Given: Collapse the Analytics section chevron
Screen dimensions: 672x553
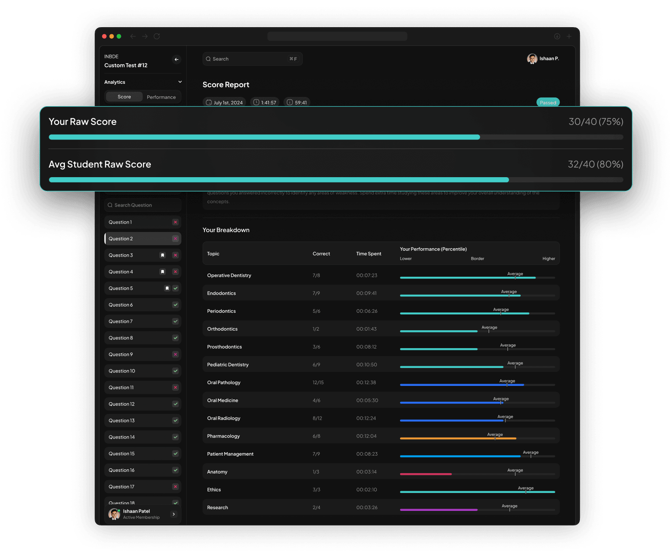Looking at the screenshot, I should (x=180, y=82).
